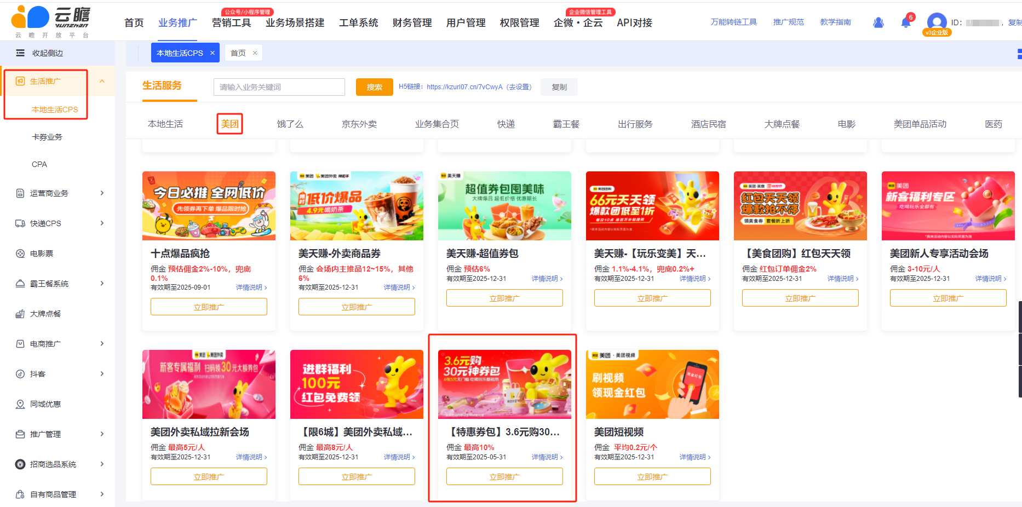Click the orange 搜索 button
This screenshot has height=507, width=1022.
pos(375,87)
